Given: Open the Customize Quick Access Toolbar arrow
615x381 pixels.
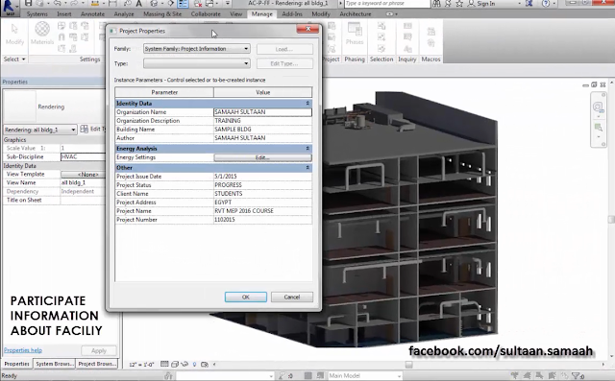Looking at the screenshot, I should [x=228, y=4].
